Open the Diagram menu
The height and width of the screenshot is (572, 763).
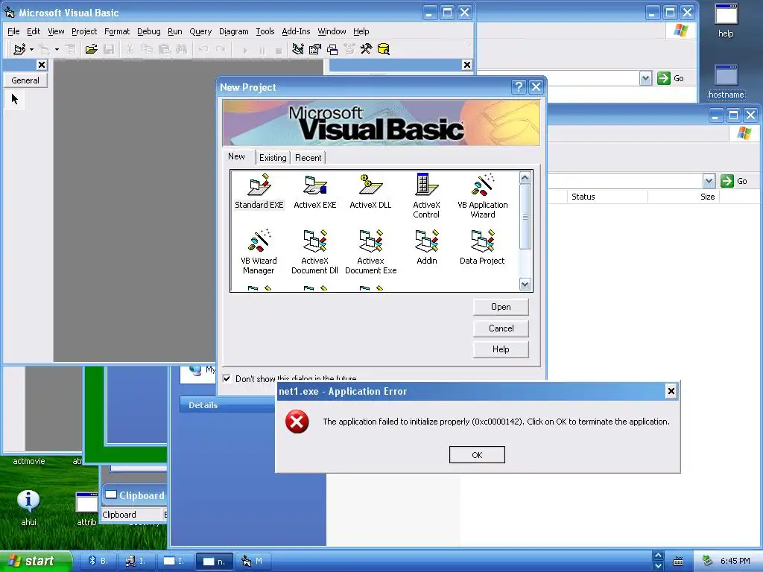(x=233, y=31)
